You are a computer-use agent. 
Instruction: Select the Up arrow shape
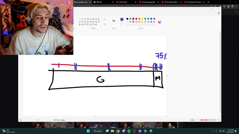click(93, 22)
